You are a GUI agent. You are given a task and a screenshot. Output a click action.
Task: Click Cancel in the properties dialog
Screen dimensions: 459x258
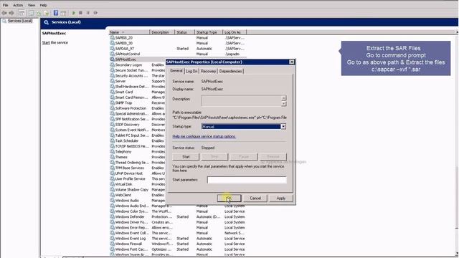(255, 198)
